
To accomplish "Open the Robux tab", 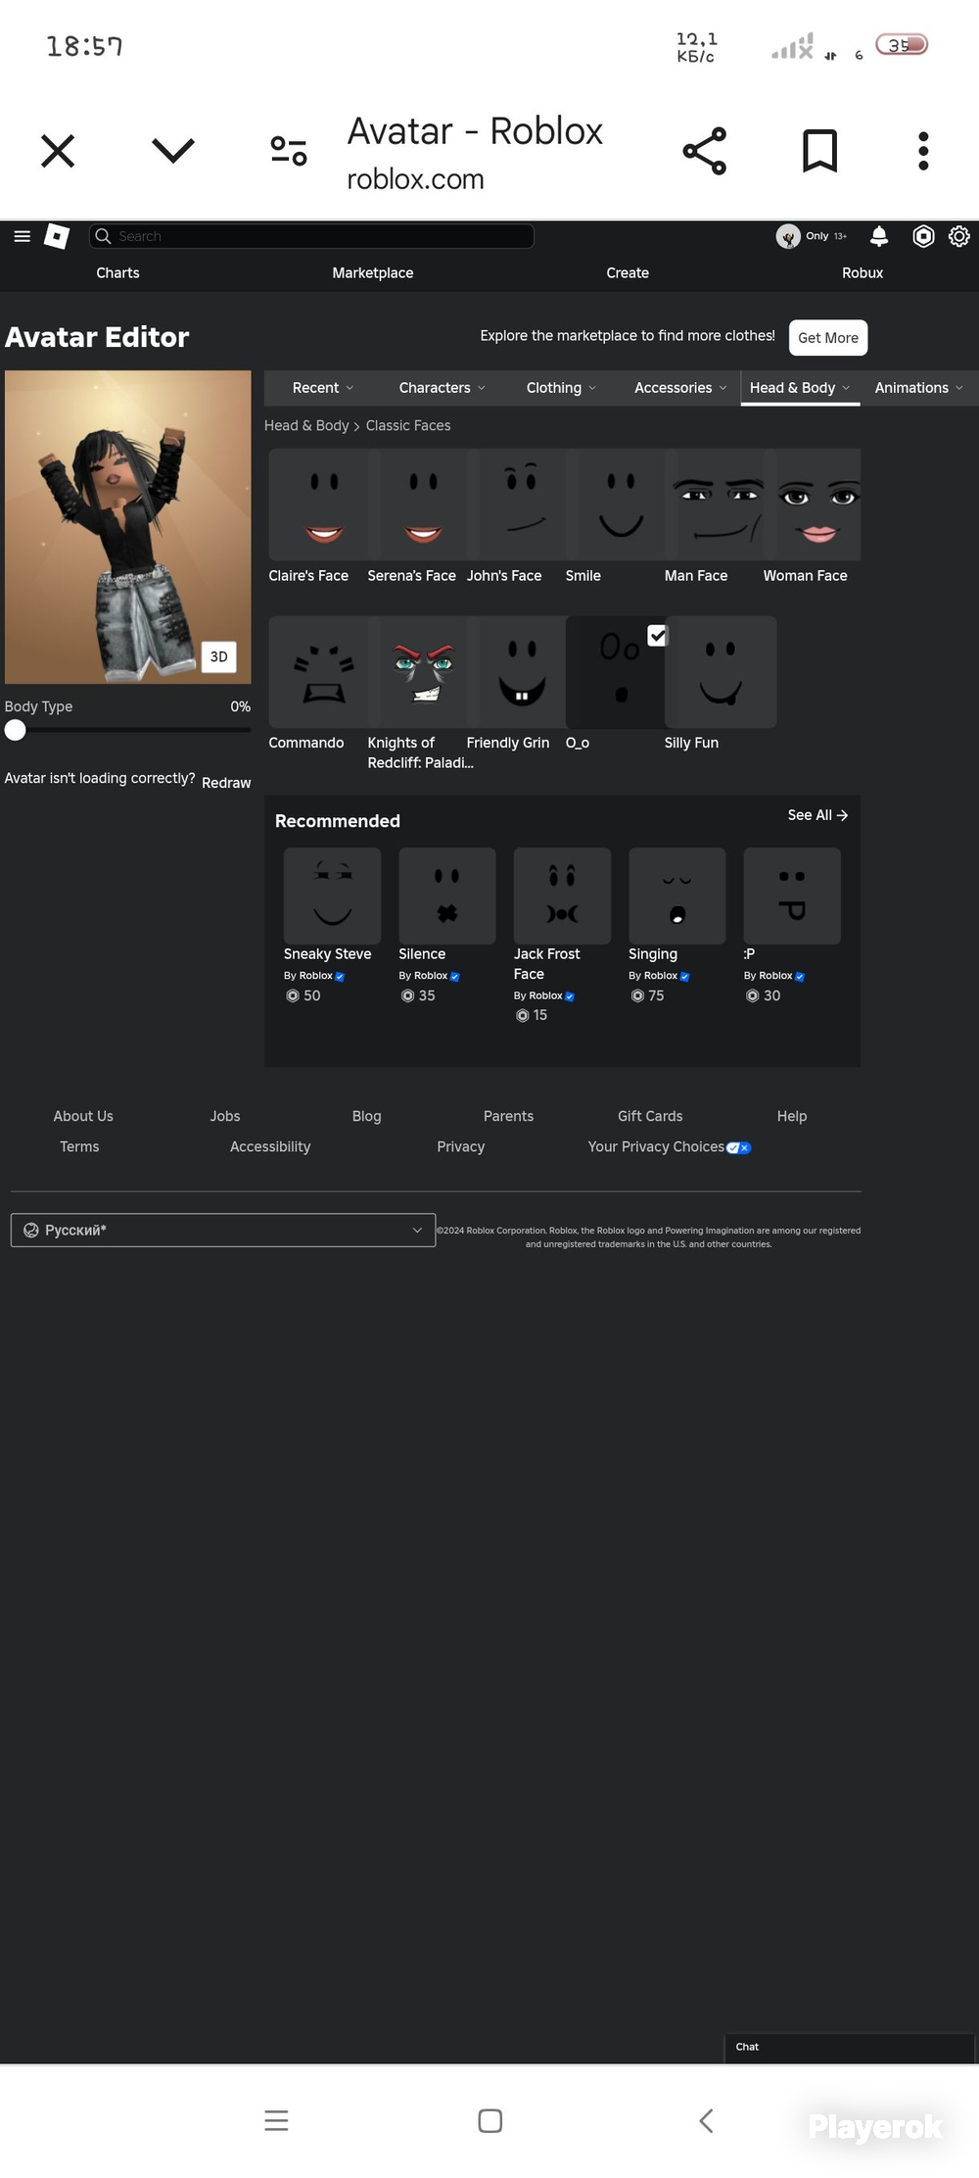I will (x=862, y=273).
